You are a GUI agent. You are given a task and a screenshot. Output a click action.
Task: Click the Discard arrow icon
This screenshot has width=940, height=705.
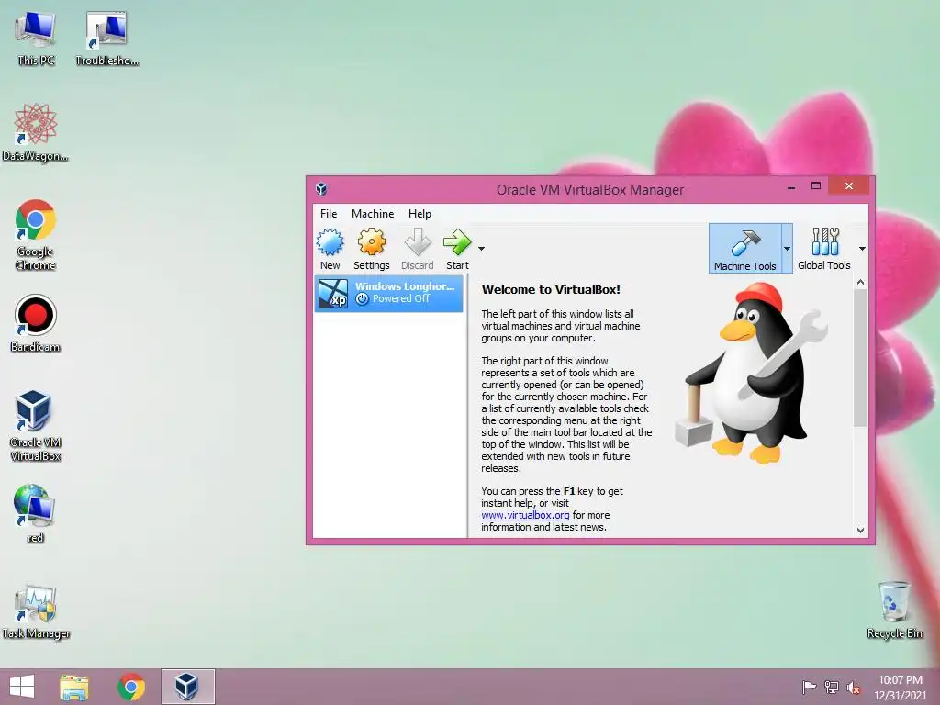click(418, 249)
